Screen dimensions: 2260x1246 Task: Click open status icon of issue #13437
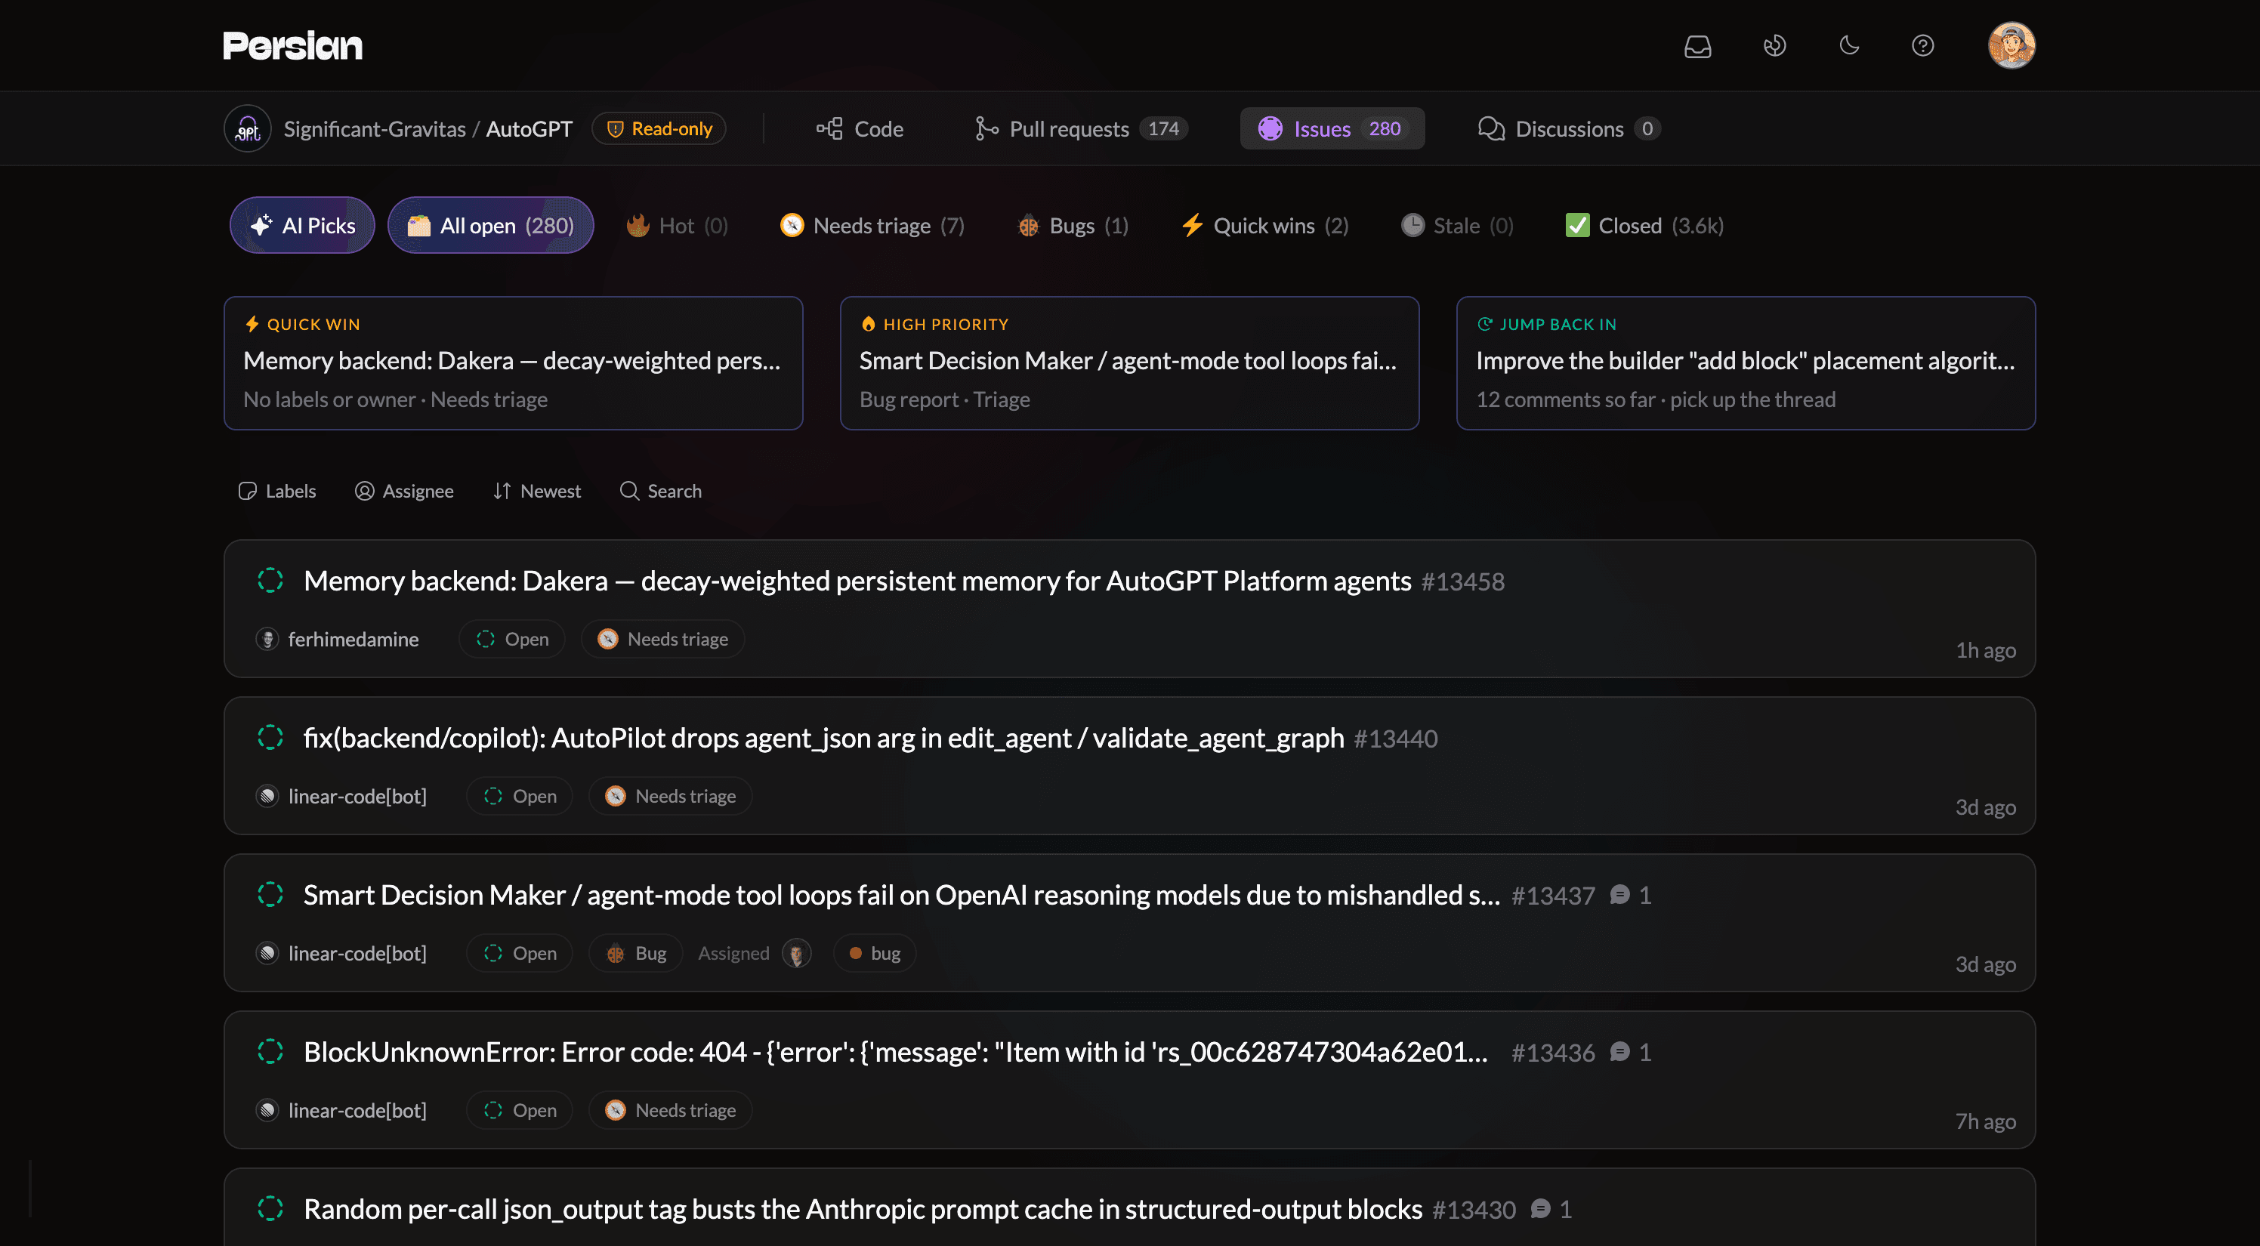(270, 894)
